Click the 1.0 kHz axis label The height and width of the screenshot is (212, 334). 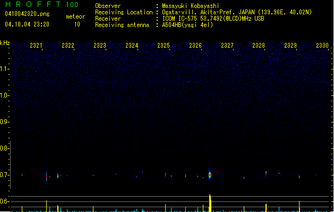pos(4,95)
